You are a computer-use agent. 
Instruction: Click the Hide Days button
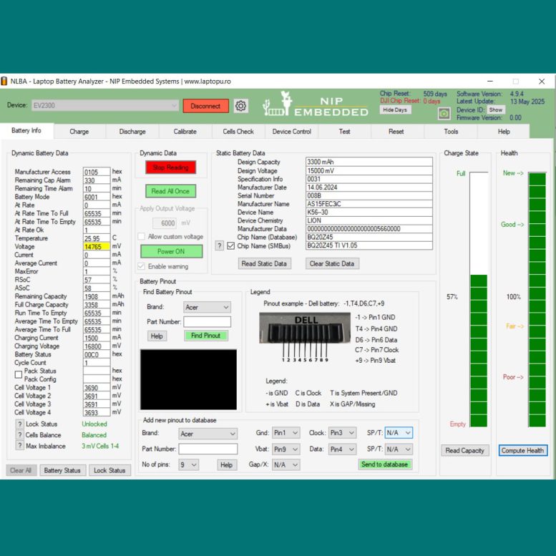(x=395, y=110)
